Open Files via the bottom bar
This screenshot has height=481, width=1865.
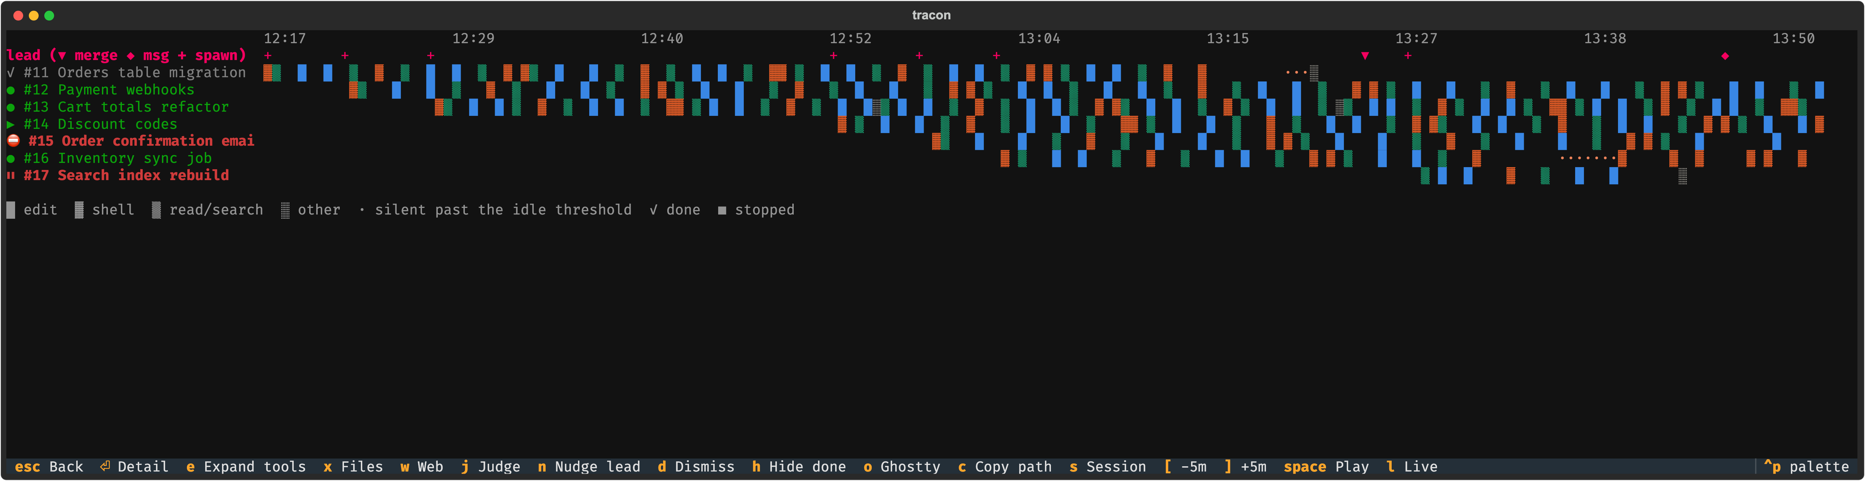click(x=353, y=467)
